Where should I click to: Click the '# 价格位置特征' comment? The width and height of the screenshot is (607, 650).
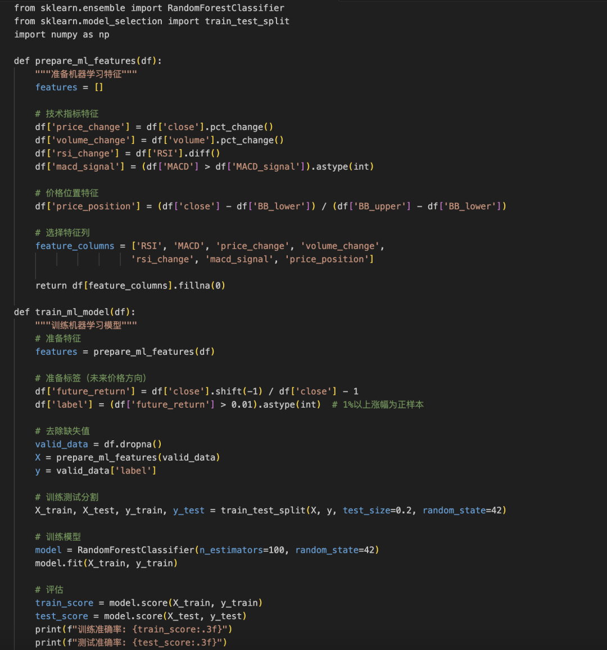point(67,193)
